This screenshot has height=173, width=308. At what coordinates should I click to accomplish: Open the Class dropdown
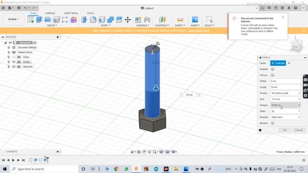(x=285, y=111)
